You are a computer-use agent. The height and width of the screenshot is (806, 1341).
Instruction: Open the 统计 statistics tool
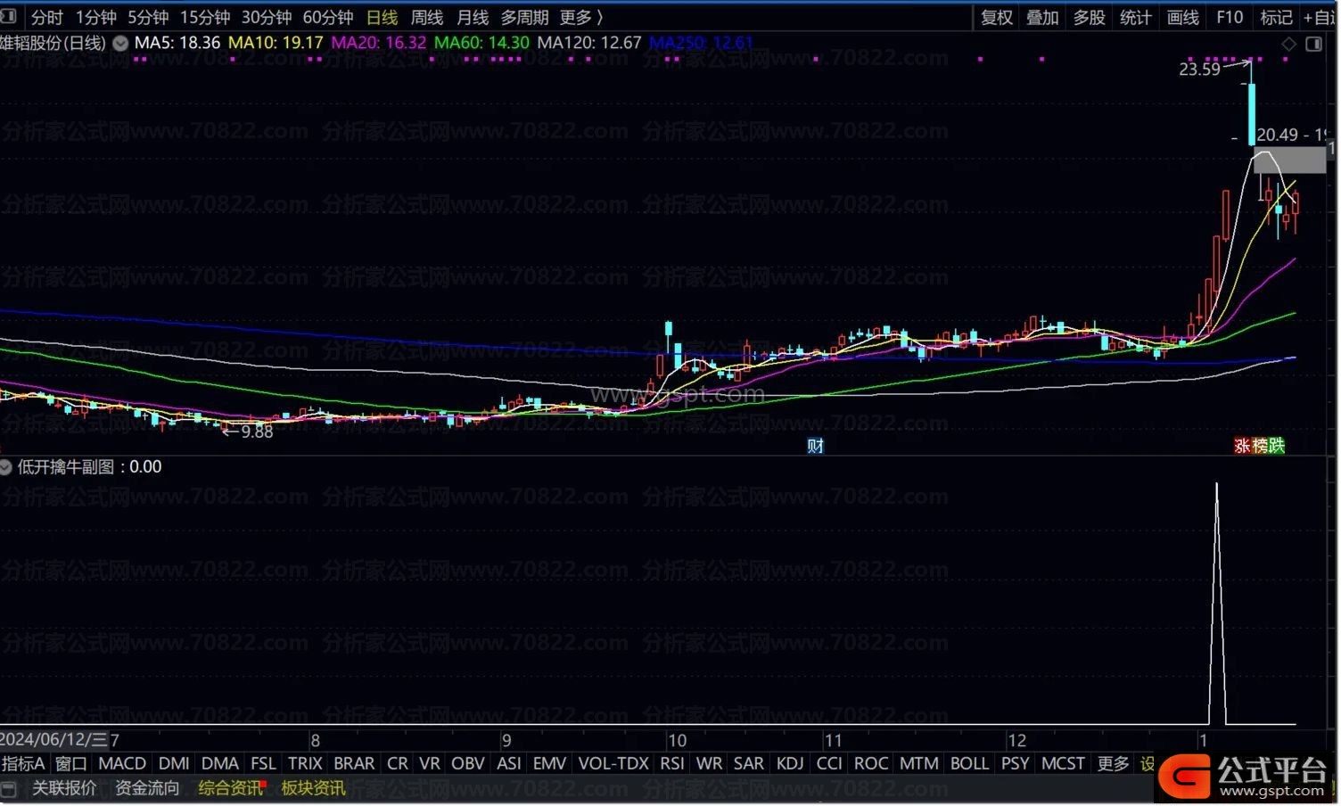1135,17
